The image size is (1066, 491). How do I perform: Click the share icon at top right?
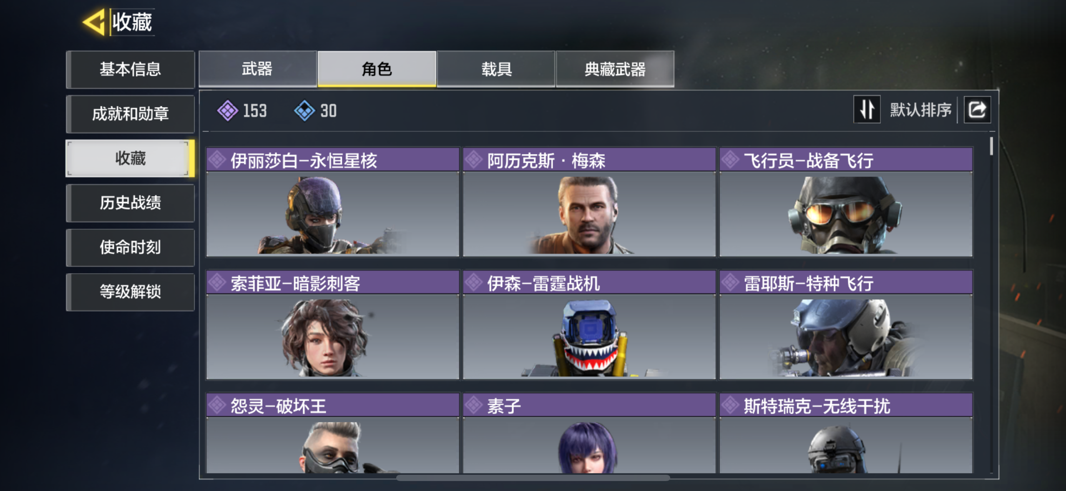pos(977,110)
